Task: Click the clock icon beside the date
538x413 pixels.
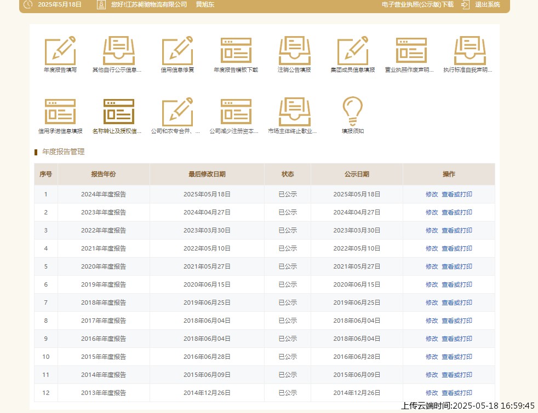Action: click(x=28, y=4)
